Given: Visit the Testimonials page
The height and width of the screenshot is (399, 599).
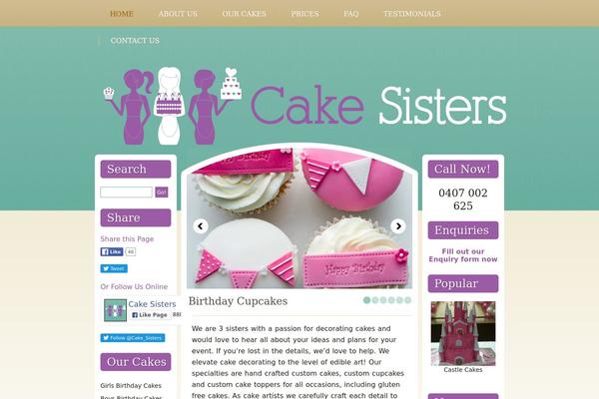Looking at the screenshot, I should 411,14.
